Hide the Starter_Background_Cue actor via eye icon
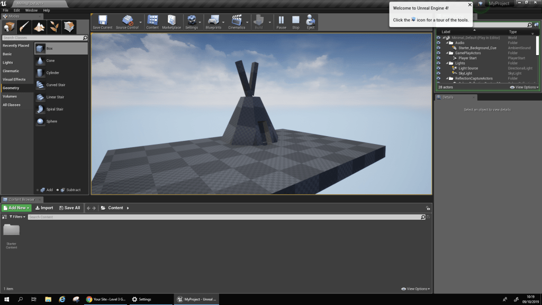 438,48
